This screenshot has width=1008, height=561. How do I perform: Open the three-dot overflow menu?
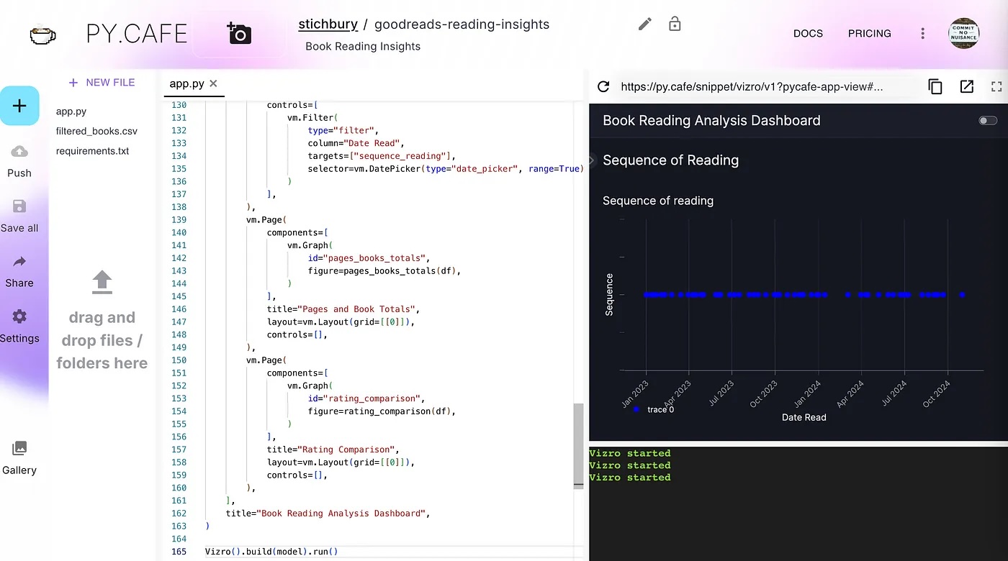pyautogui.click(x=922, y=33)
